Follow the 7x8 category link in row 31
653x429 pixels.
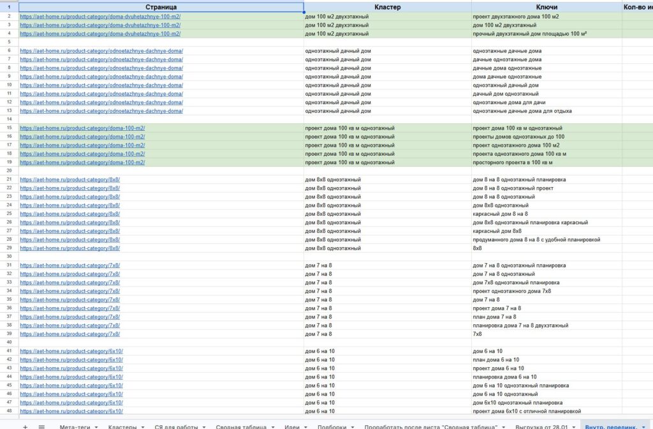70,265
